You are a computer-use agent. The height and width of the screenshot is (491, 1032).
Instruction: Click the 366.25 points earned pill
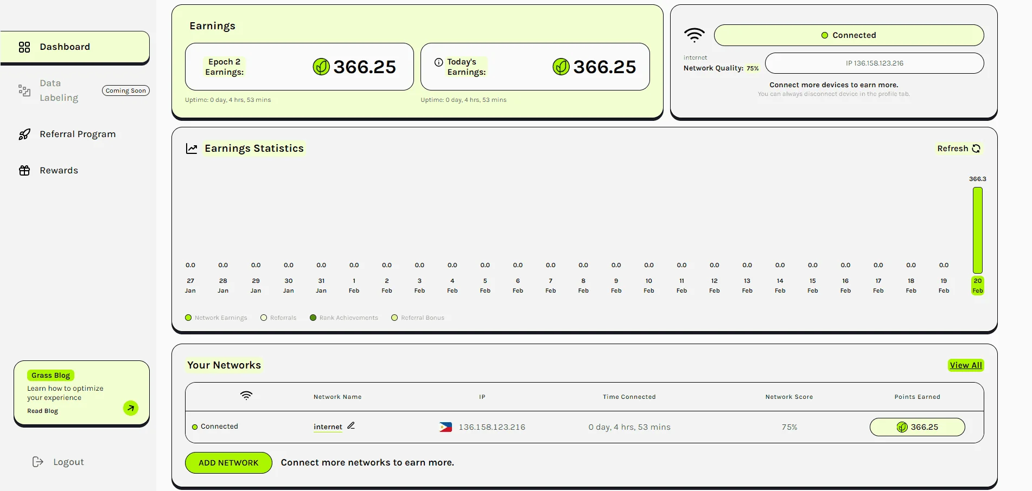[918, 427]
